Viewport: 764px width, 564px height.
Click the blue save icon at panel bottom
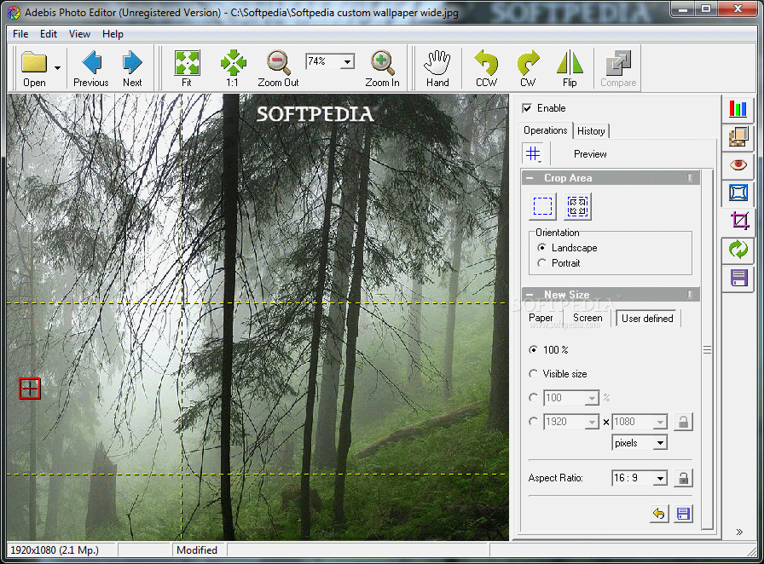coord(683,514)
